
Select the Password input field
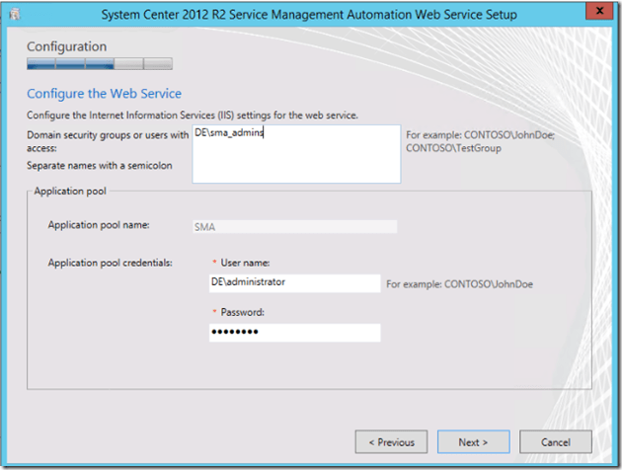[293, 333]
